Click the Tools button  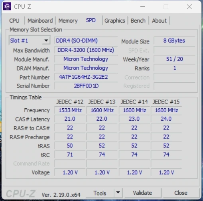click(100, 193)
